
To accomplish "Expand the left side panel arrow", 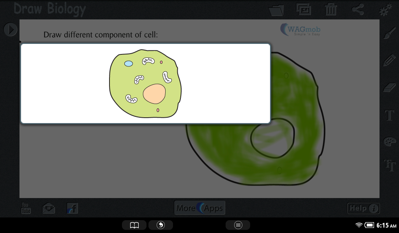I will click(x=10, y=30).
